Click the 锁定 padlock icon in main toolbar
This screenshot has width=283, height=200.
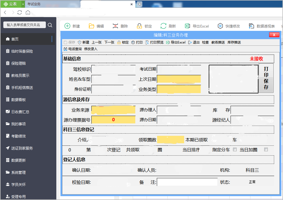point(139,26)
